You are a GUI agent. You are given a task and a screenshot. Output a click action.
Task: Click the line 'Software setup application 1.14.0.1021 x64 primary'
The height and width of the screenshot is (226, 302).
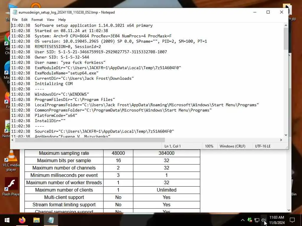pyautogui.click(x=93, y=25)
